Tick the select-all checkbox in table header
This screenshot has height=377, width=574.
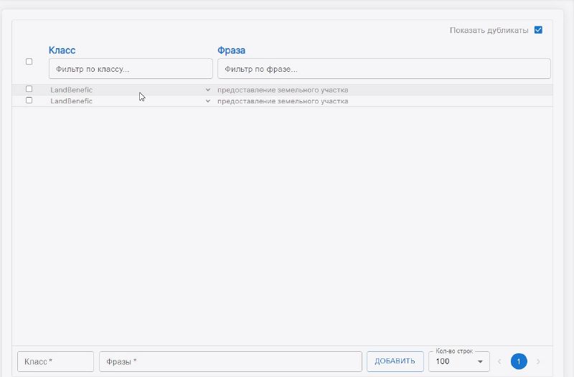pyautogui.click(x=29, y=62)
